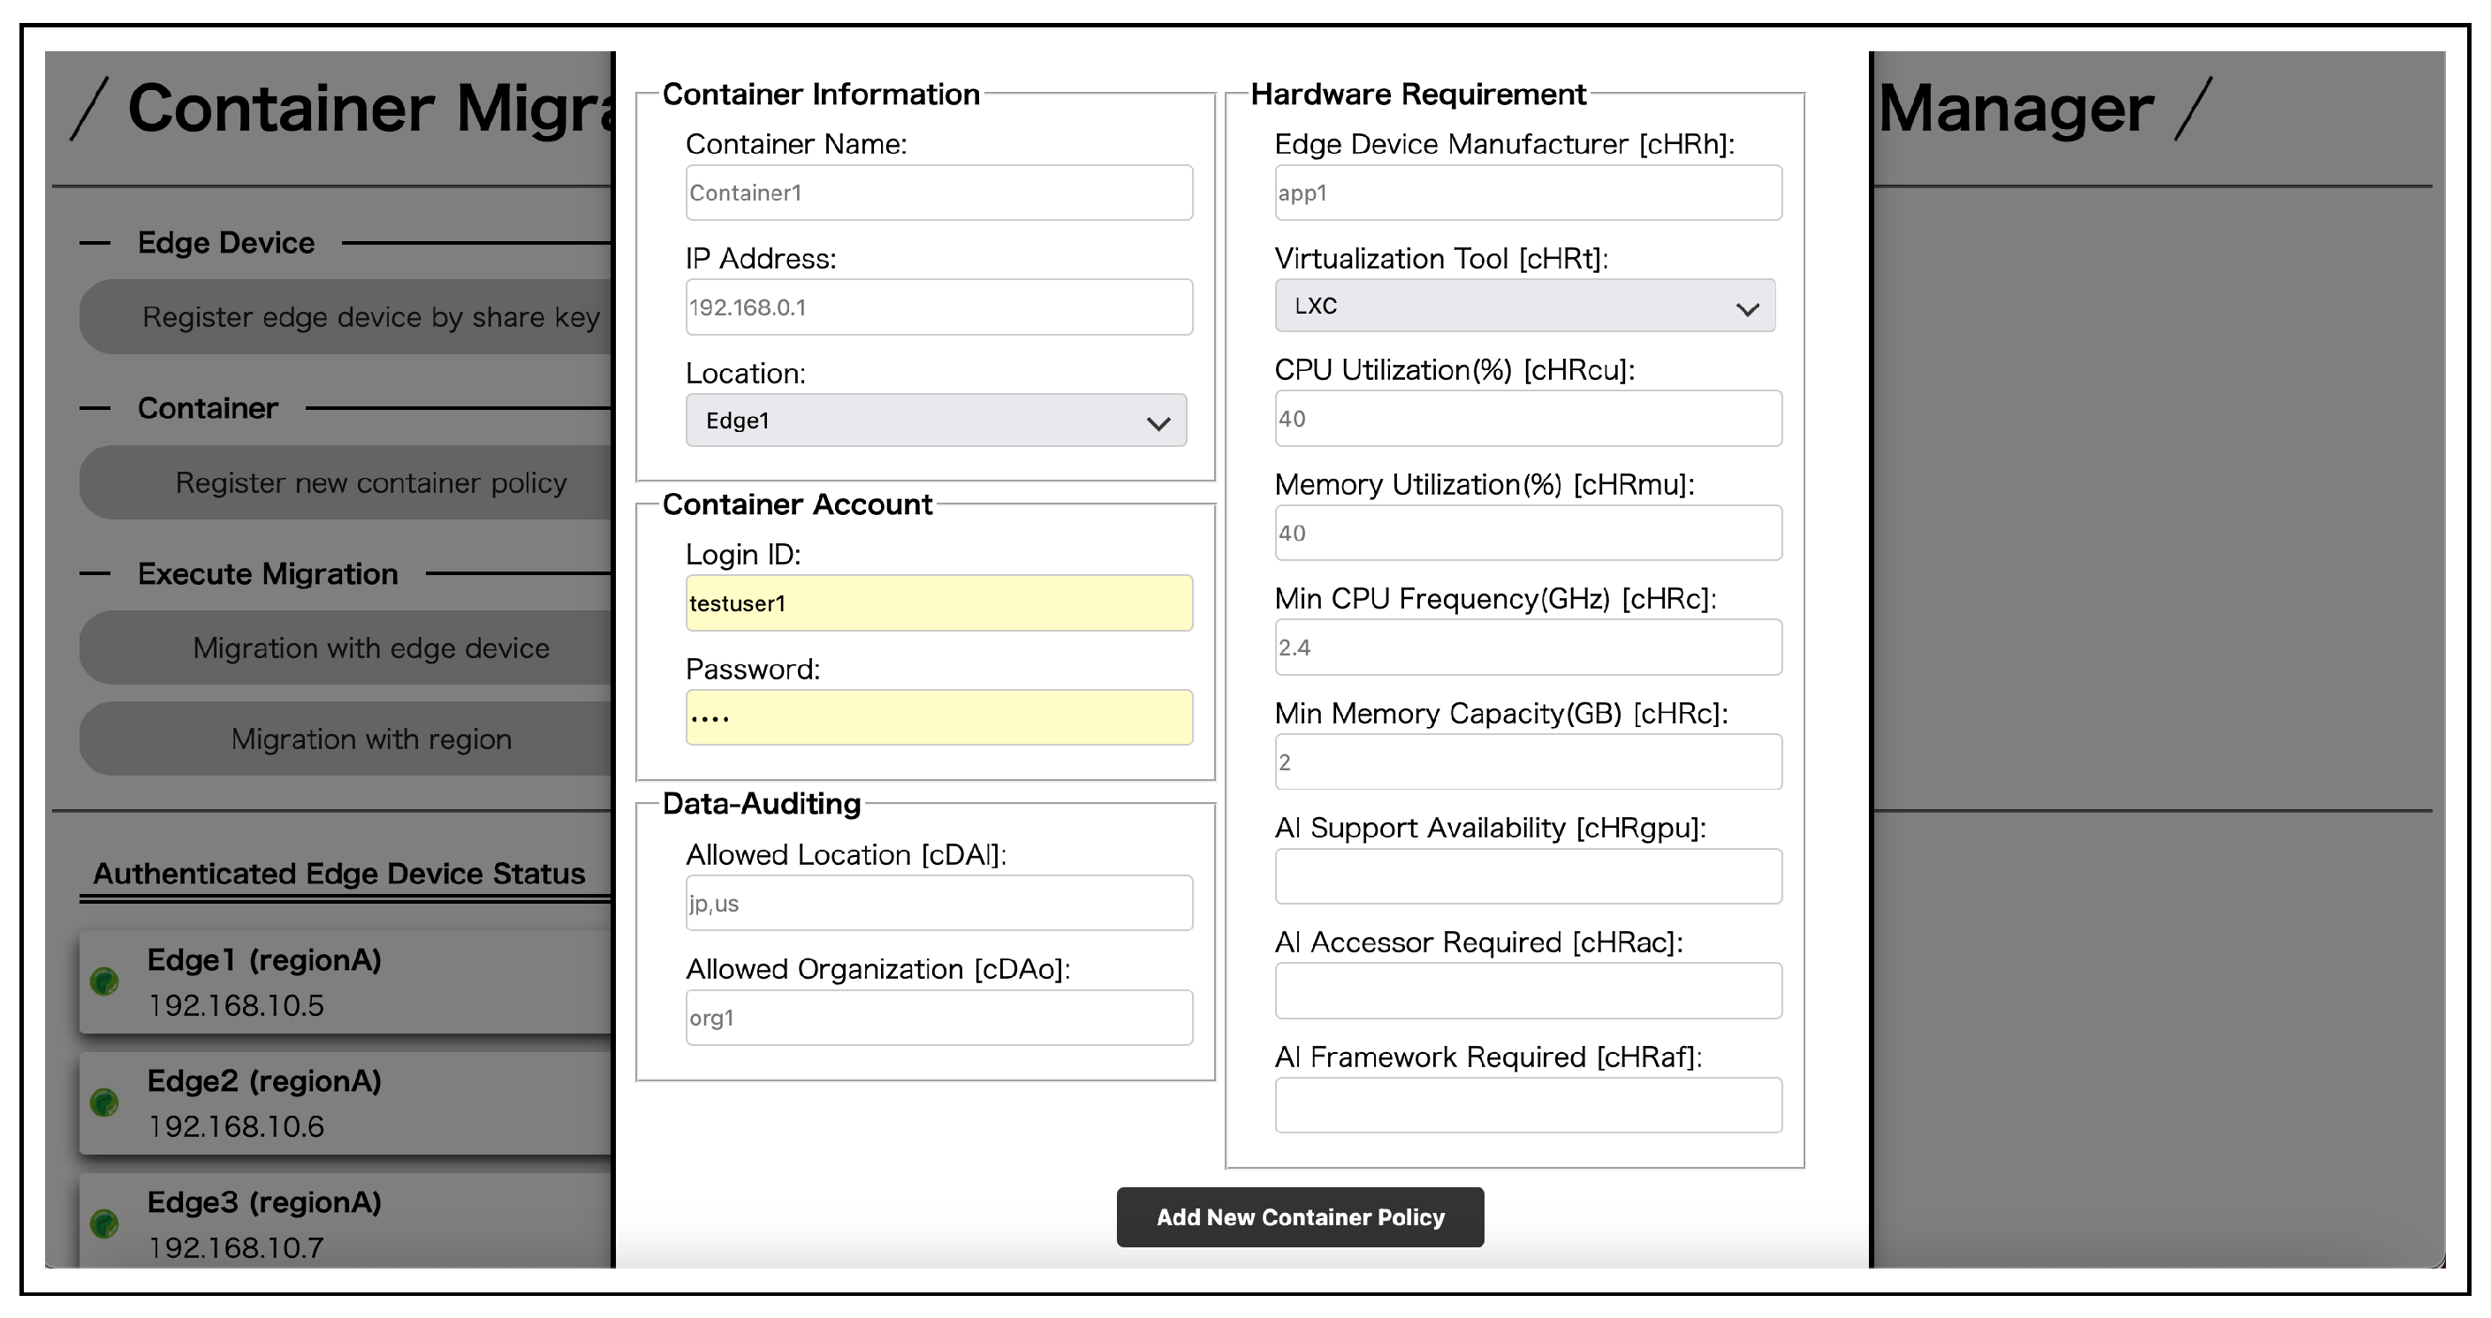The width and height of the screenshot is (2491, 1318).
Task: Focus the CPU Utilization percentage field
Action: (x=1528, y=419)
